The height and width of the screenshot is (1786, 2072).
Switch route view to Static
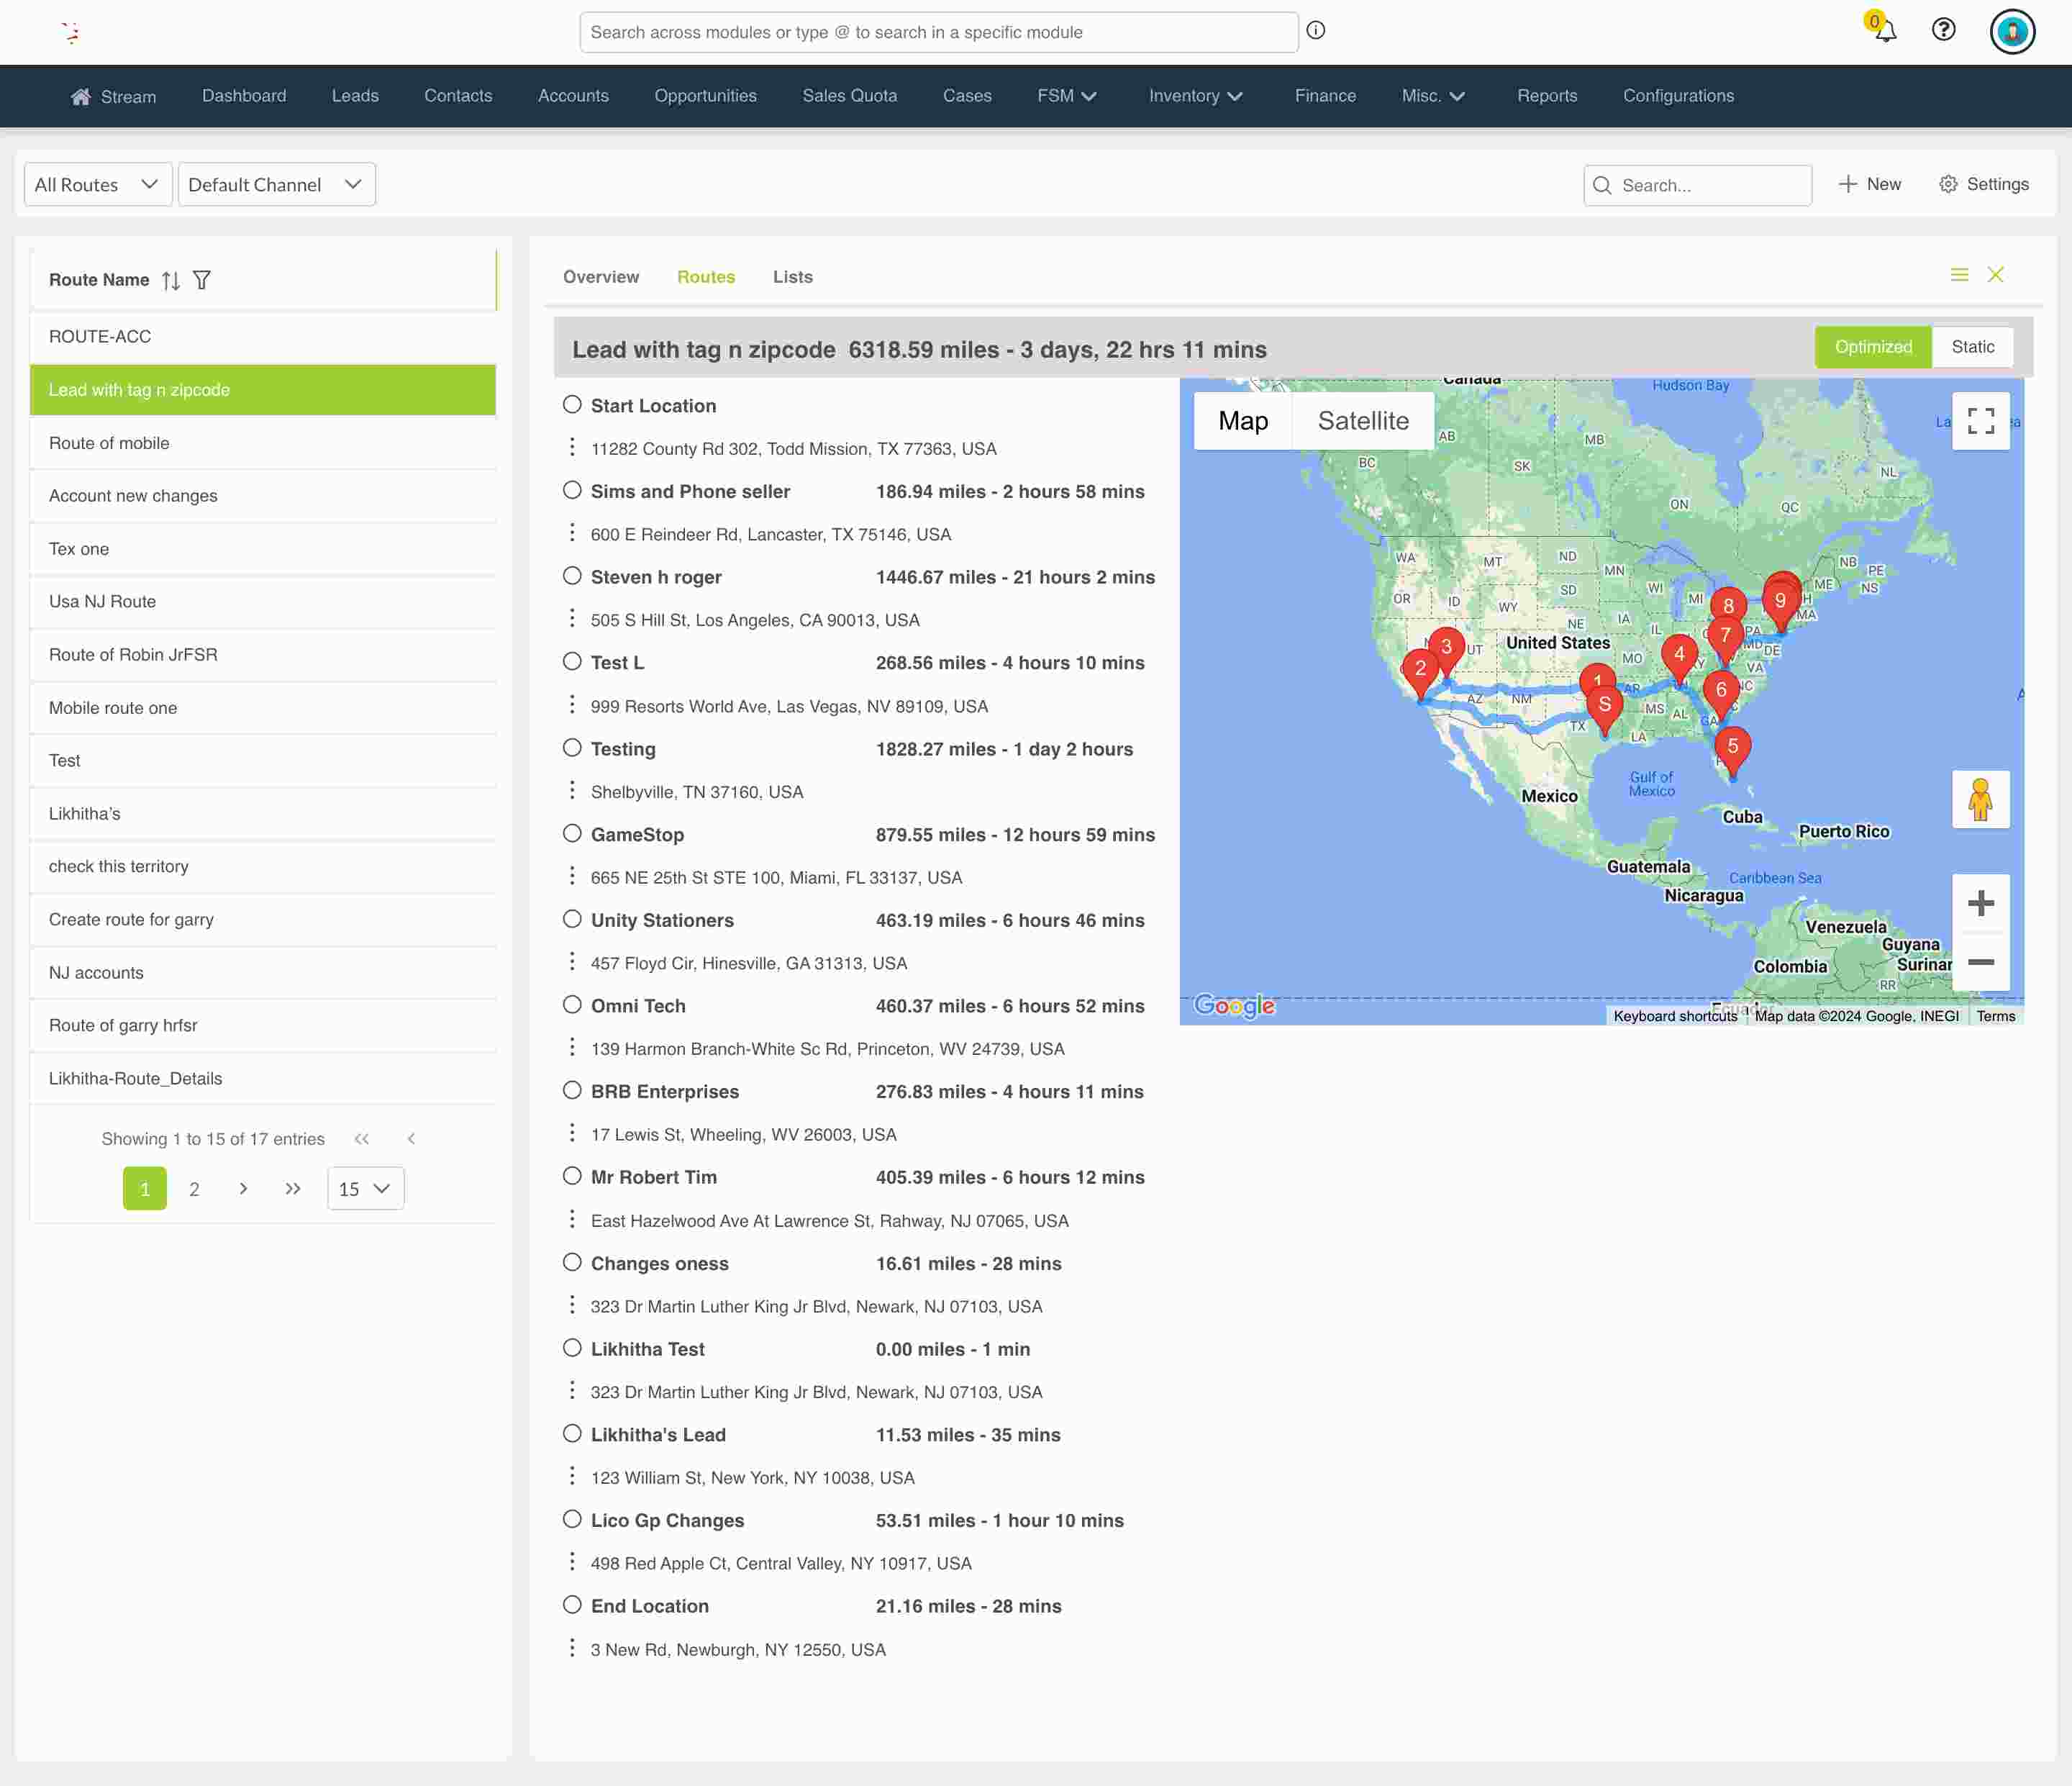(1972, 347)
